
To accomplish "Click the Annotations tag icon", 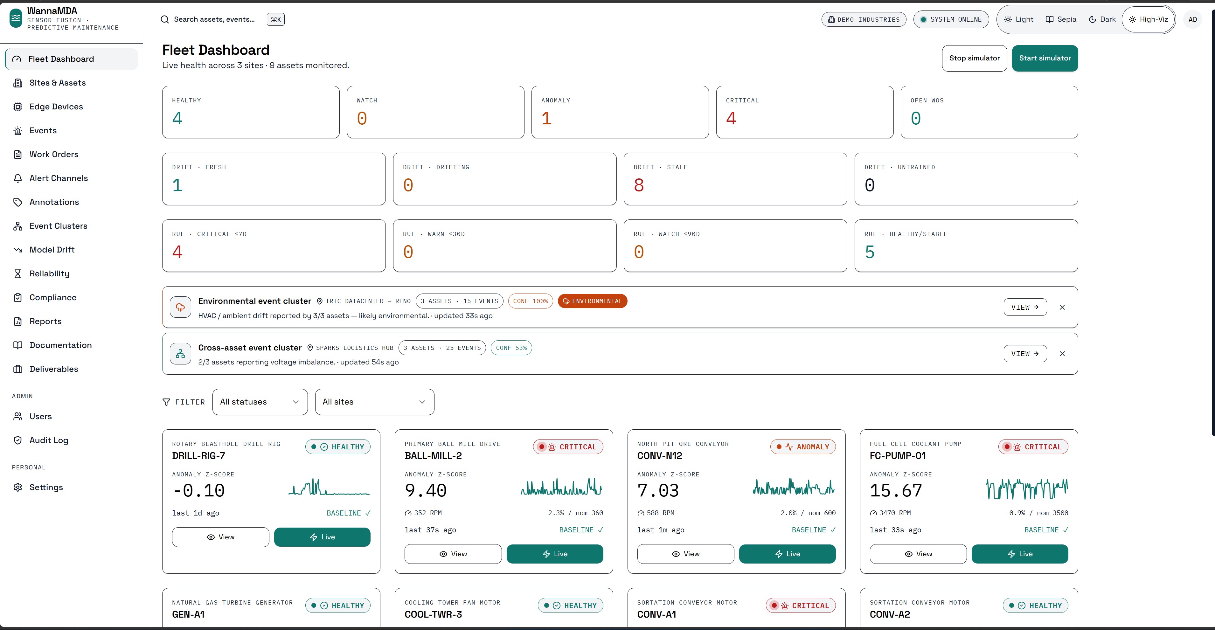I will pos(18,202).
